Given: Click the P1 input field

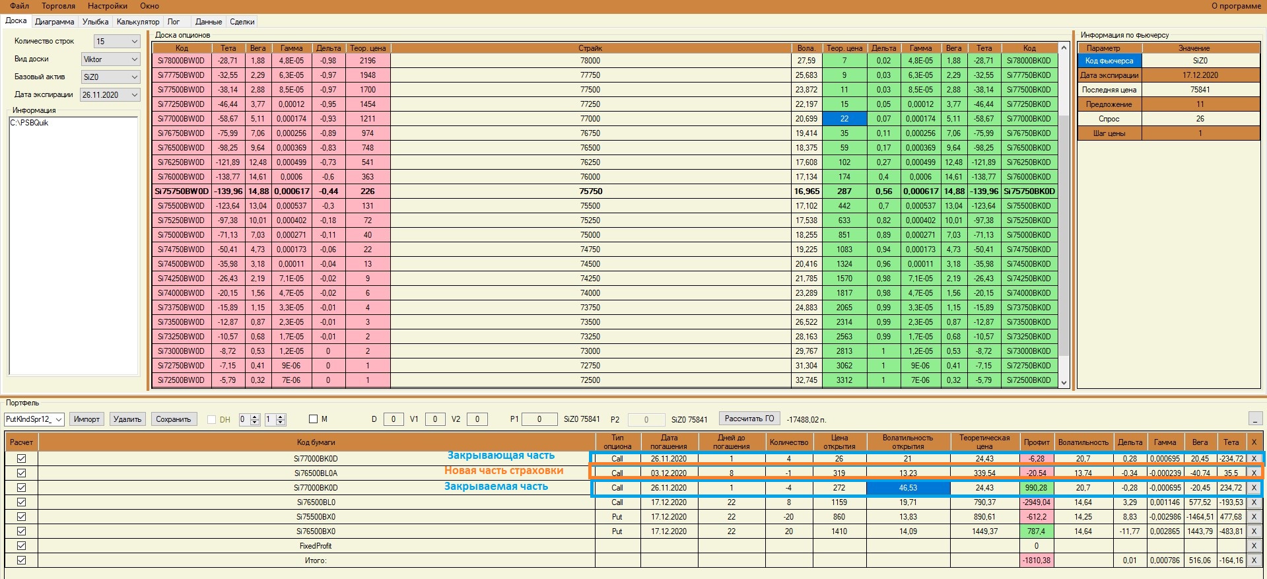Looking at the screenshot, I should 539,419.
